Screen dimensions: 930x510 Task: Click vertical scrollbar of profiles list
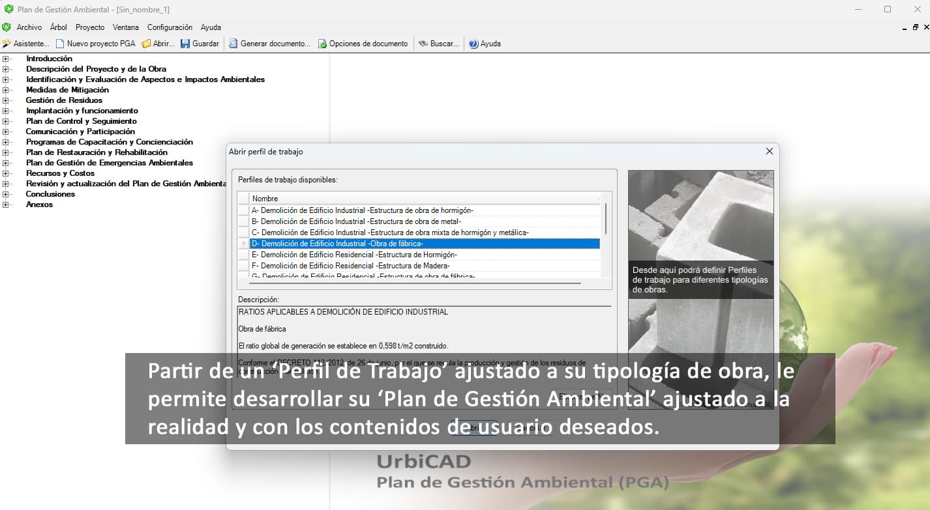point(606,219)
